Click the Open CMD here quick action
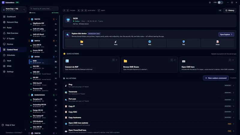 tap(208, 64)
